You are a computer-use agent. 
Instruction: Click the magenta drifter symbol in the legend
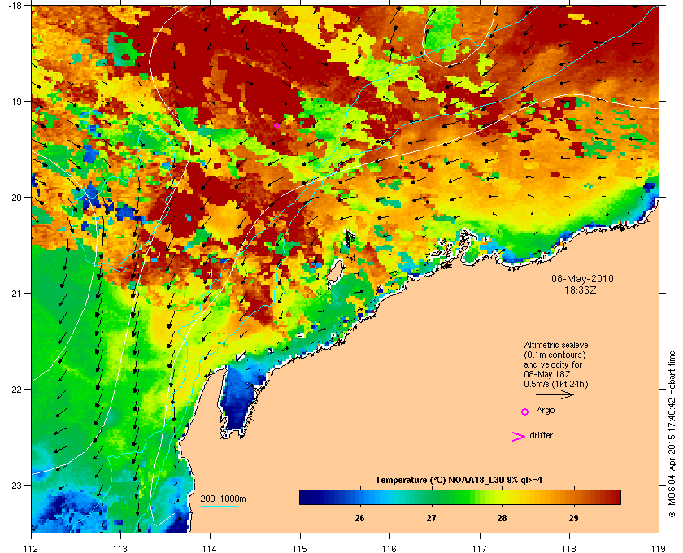(x=519, y=437)
